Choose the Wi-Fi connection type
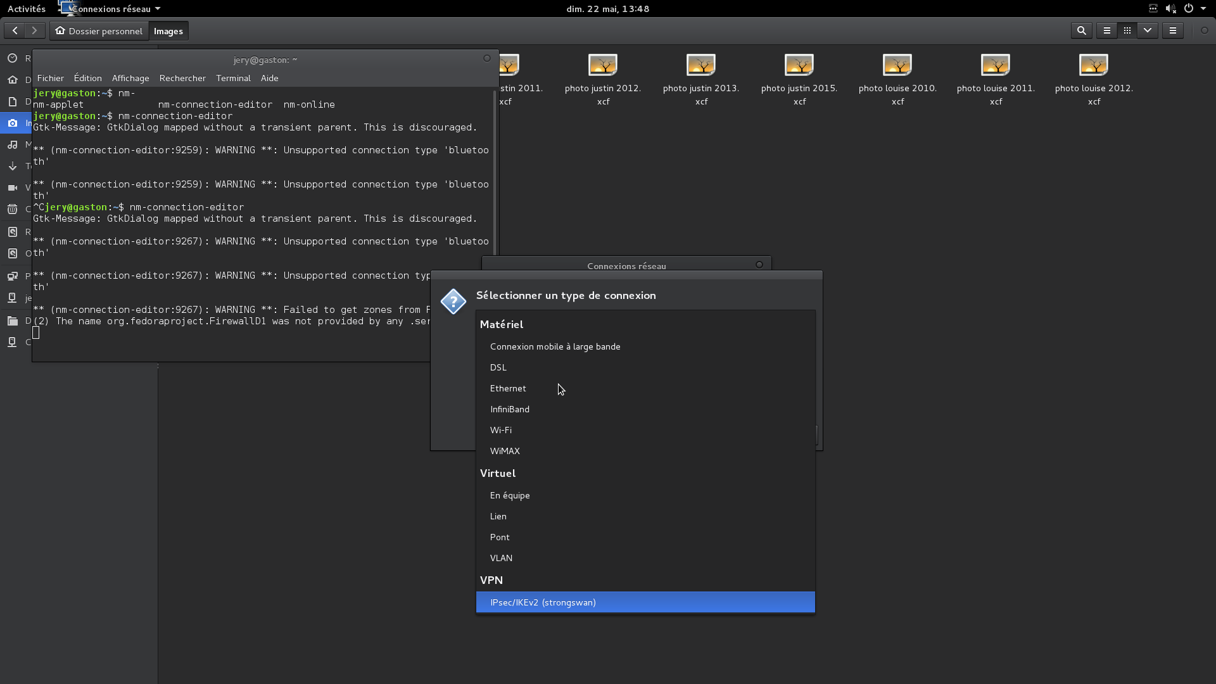The image size is (1216, 684). [645, 430]
